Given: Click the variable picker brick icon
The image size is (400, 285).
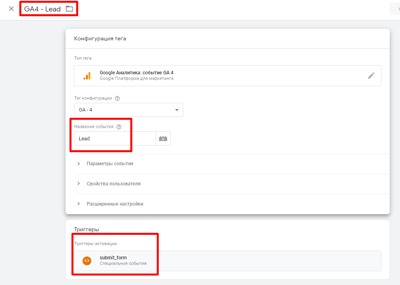Looking at the screenshot, I should coord(163,139).
